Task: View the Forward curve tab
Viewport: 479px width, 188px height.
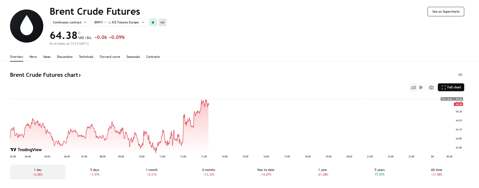Action: point(110,57)
